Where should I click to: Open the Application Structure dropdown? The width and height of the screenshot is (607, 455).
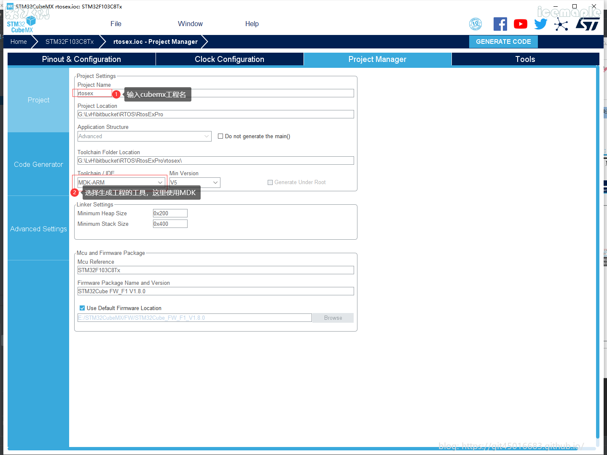click(145, 136)
